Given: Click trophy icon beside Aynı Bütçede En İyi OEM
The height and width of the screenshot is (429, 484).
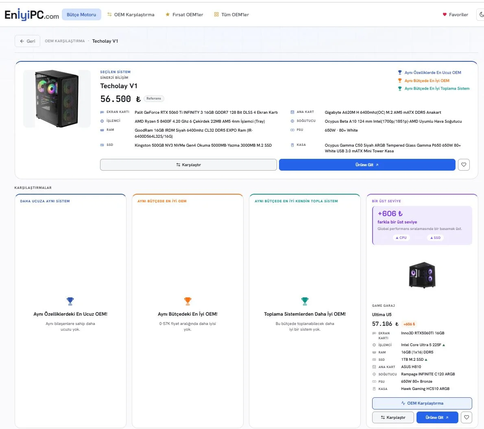Looking at the screenshot, I should click(400, 80).
